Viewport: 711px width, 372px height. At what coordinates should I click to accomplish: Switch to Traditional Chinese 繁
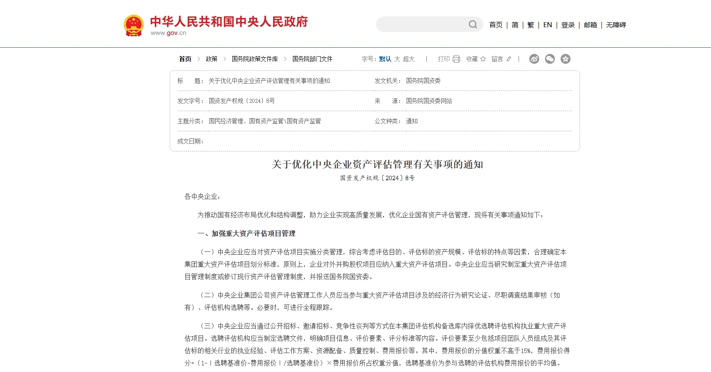click(x=531, y=25)
